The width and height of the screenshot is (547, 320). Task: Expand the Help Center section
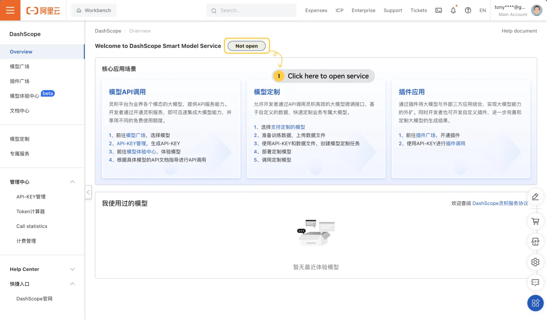pos(72,269)
